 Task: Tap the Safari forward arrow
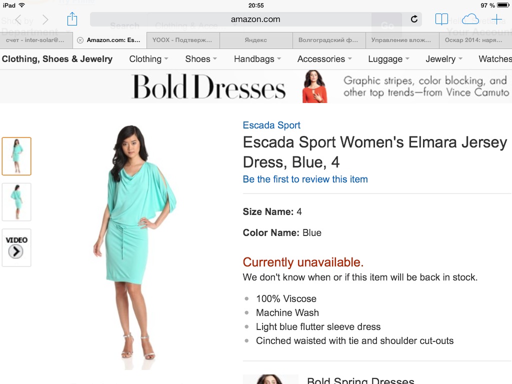(45, 19)
